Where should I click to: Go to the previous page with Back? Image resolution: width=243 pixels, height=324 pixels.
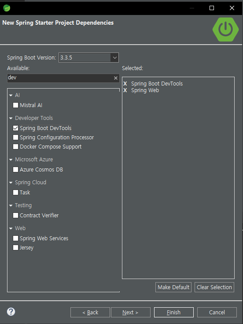point(90,312)
